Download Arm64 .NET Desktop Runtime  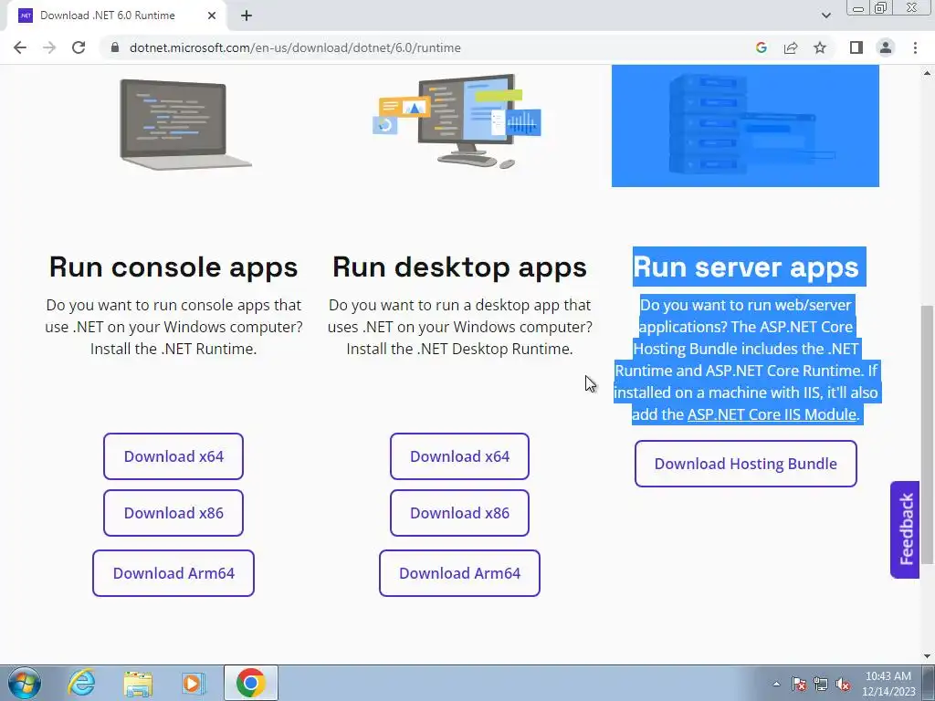460,573
